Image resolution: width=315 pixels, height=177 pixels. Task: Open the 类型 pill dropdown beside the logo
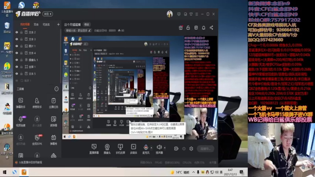(48, 14)
